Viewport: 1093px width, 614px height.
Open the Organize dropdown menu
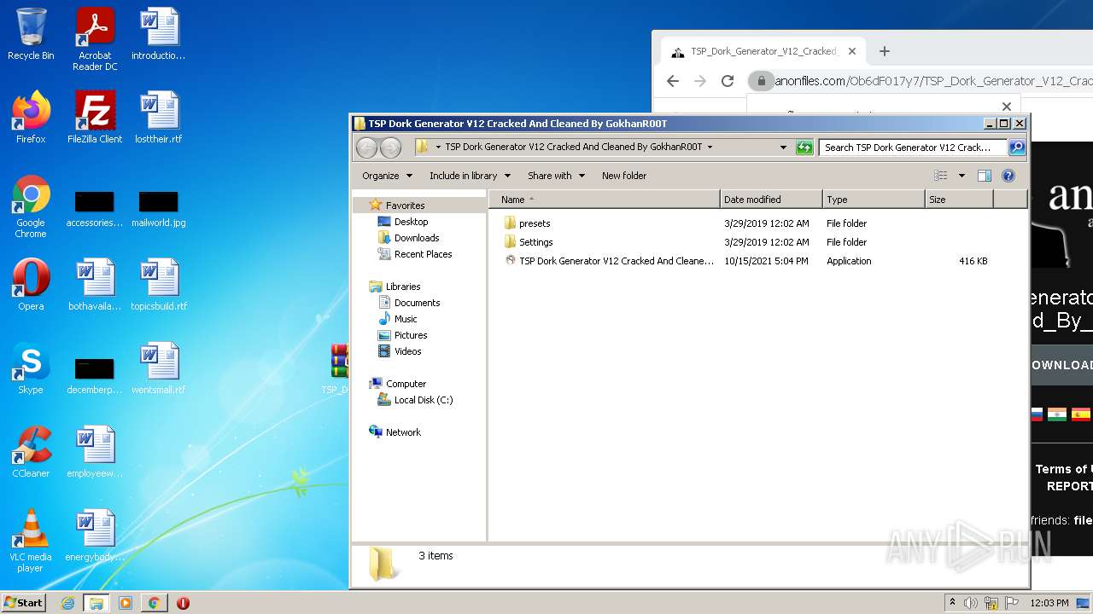[387, 176]
